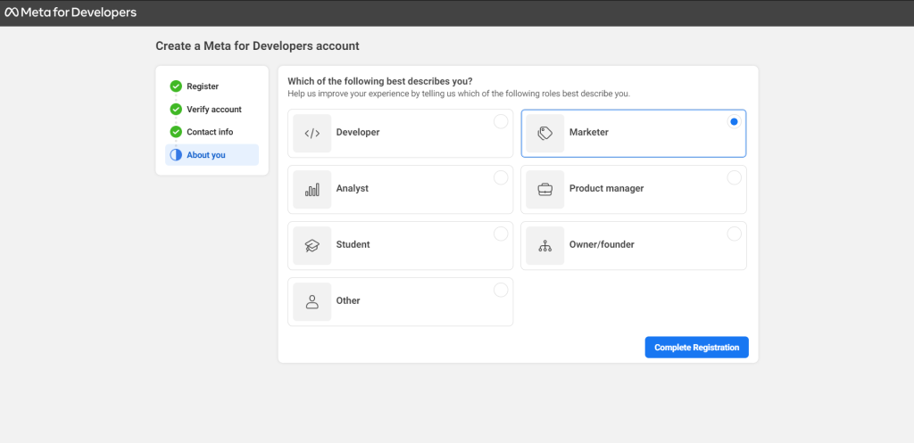Click the Owner/founder org chart icon
This screenshot has height=443, width=914.
tap(544, 245)
